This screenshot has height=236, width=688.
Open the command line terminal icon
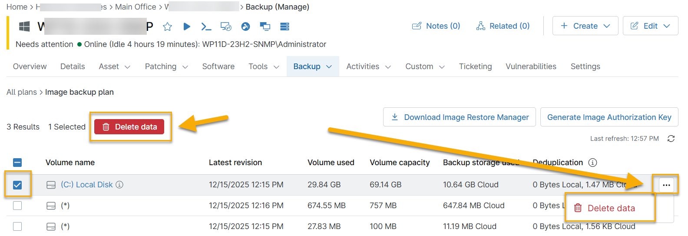coord(206,27)
